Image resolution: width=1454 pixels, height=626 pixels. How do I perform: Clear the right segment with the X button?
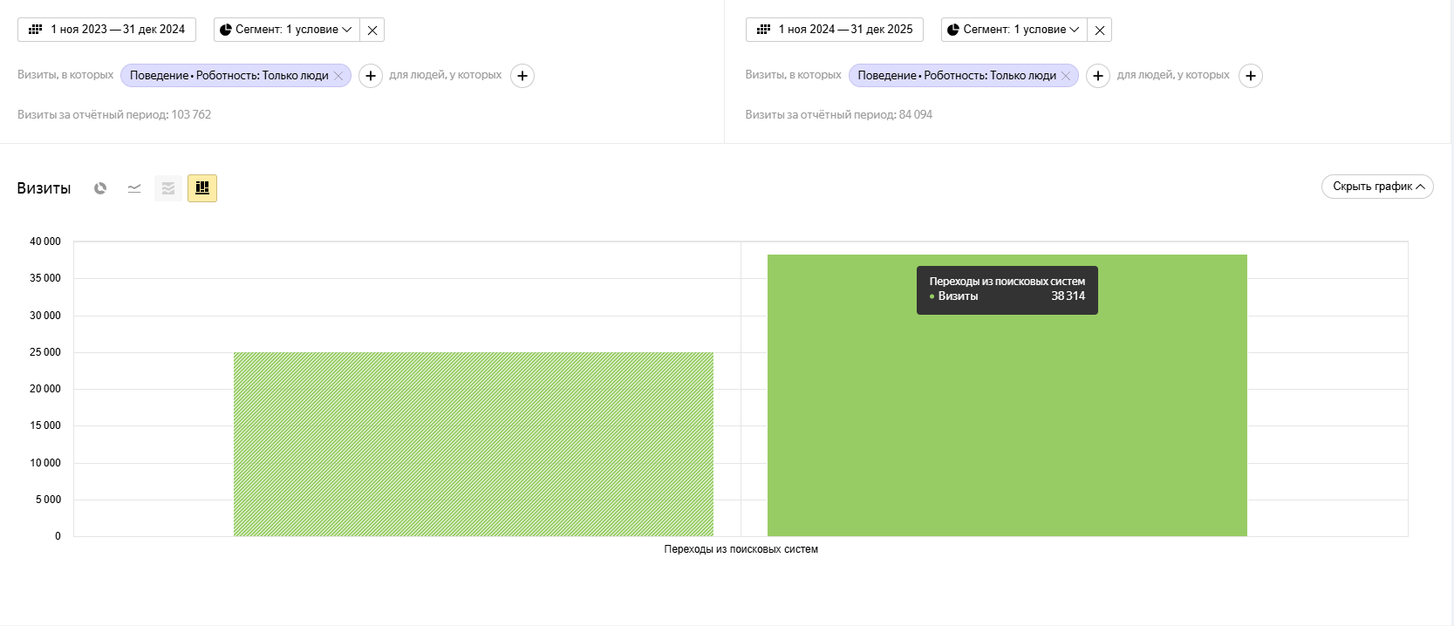click(x=1100, y=30)
